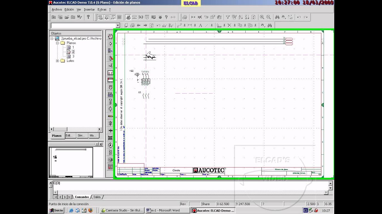
Task: Select the motor symbol in vertical palette
Action: pyautogui.click(x=110, y=87)
